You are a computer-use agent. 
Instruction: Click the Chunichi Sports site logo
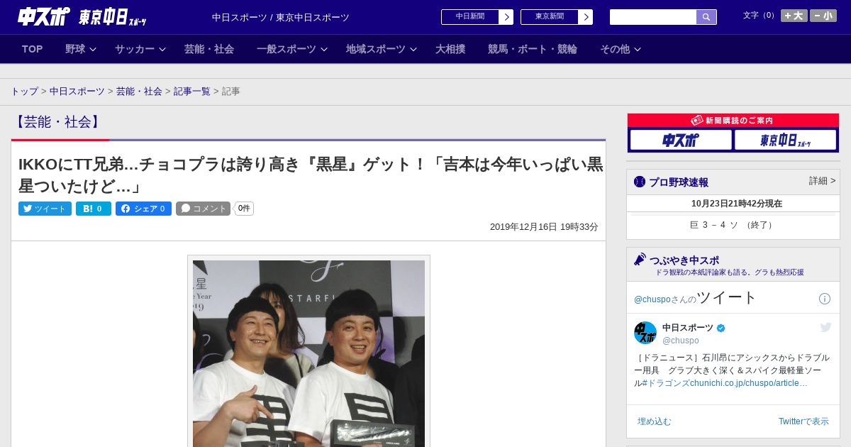[x=44, y=16]
